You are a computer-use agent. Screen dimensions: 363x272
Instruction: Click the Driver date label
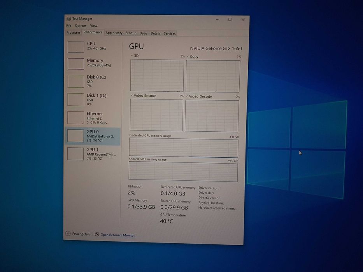pyautogui.click(x=207, y=193)
